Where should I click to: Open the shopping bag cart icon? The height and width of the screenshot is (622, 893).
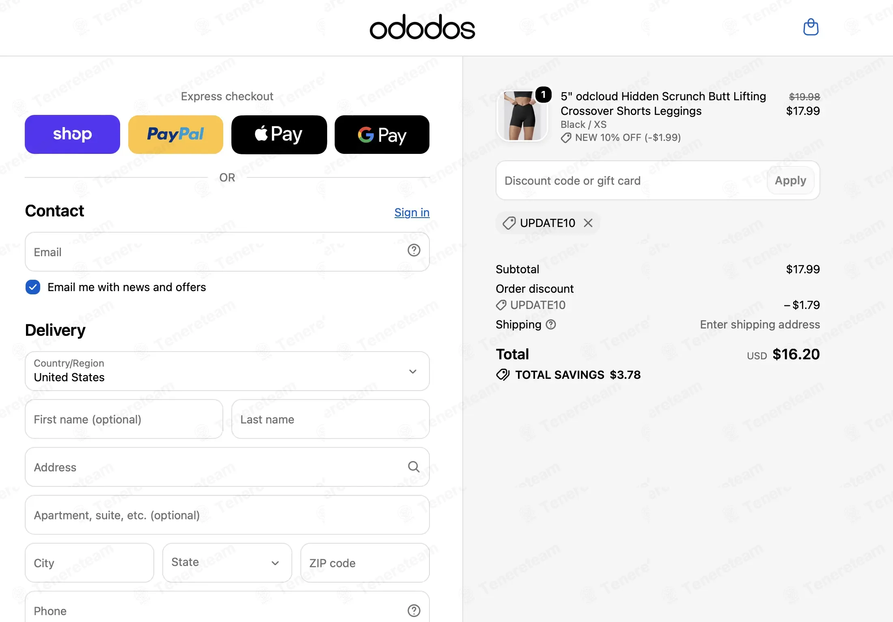click(x=811, y=27)
